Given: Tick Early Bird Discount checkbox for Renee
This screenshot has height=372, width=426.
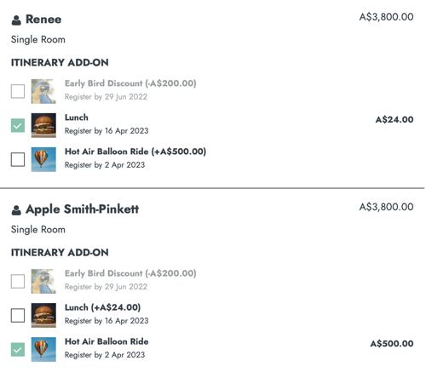Looking at the screenshot, I should (x=18, y=91).
